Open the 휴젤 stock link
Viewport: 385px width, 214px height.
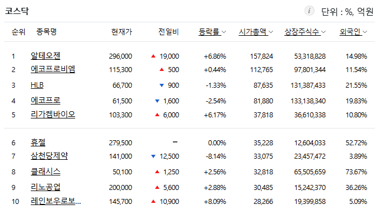click(38, 142)
